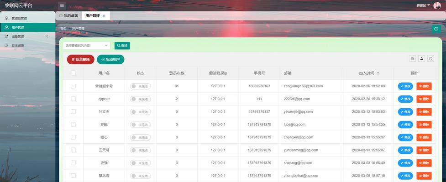
Task: Click the 物联网云平台 title logo
Action: [x=19, y=5]
